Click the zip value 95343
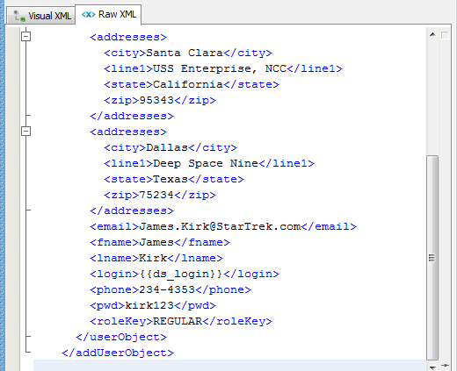 pos(156,100)
